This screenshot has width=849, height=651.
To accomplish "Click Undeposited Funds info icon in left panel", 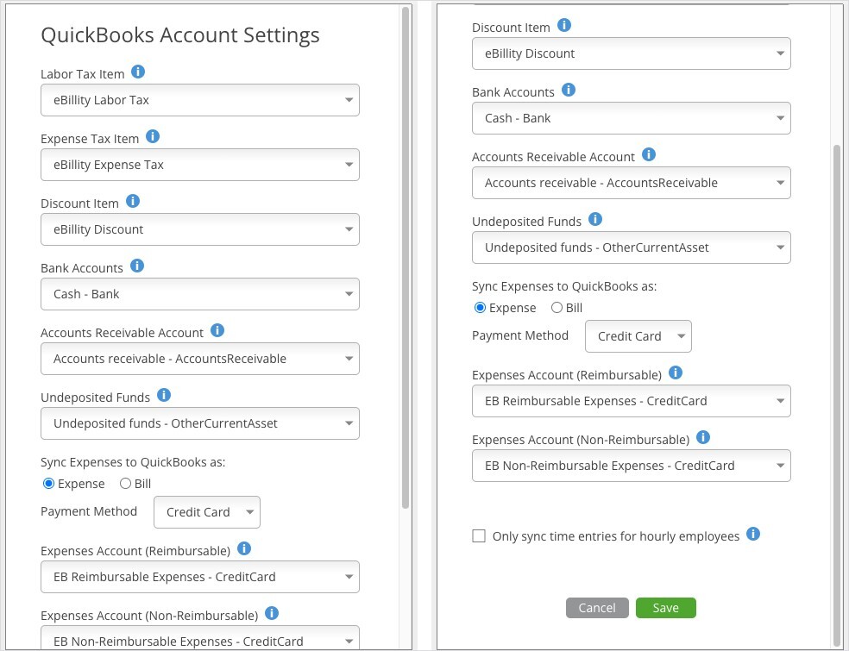I will pos(164,395).
